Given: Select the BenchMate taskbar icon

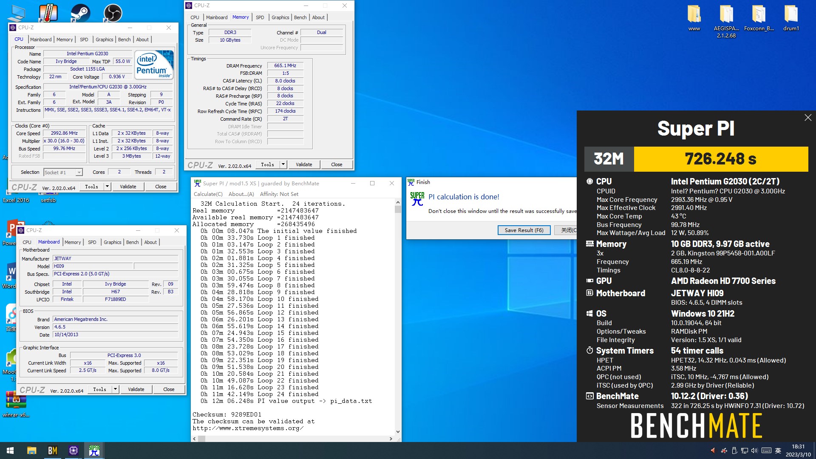Looking at the screenshot, I should (x=52, y=450).
